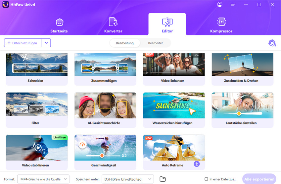Switch to the Bearbeitet toggle tab
Image resolution: width=281 pixels, height=184 pixels.
[x=155, y=43]
